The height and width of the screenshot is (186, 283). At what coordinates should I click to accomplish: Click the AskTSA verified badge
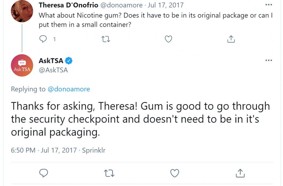tap(69, 61)
